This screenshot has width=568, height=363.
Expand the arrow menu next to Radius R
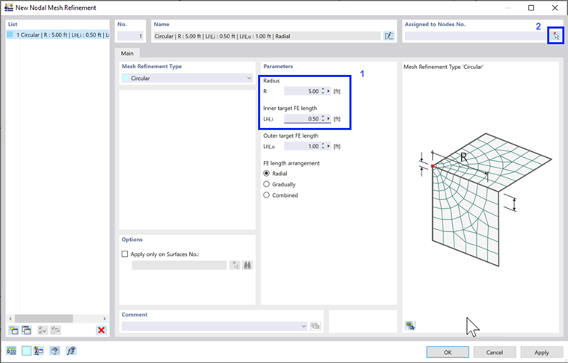pyautogui.click(x=329, y=91)
